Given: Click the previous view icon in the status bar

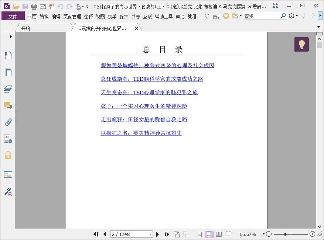Looking at the screenshot, I should (177, 234).
